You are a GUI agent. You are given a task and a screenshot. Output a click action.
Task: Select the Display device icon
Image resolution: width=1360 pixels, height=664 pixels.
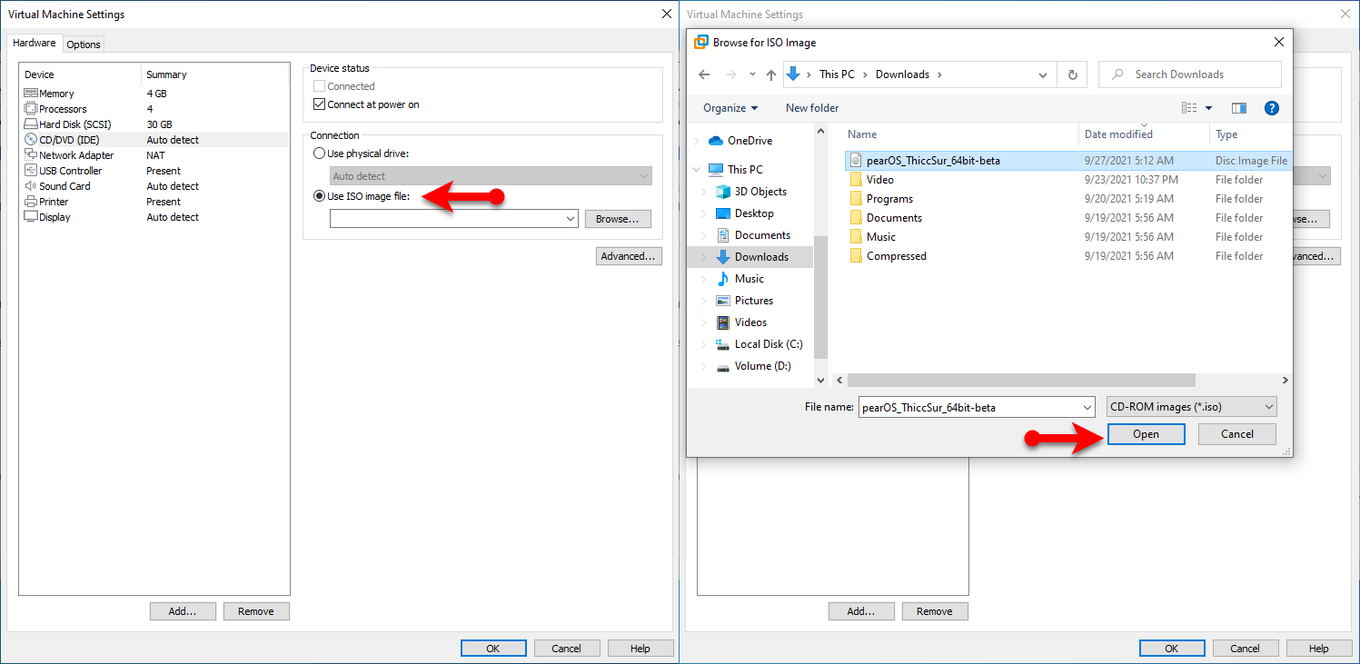tap(31, 217)
